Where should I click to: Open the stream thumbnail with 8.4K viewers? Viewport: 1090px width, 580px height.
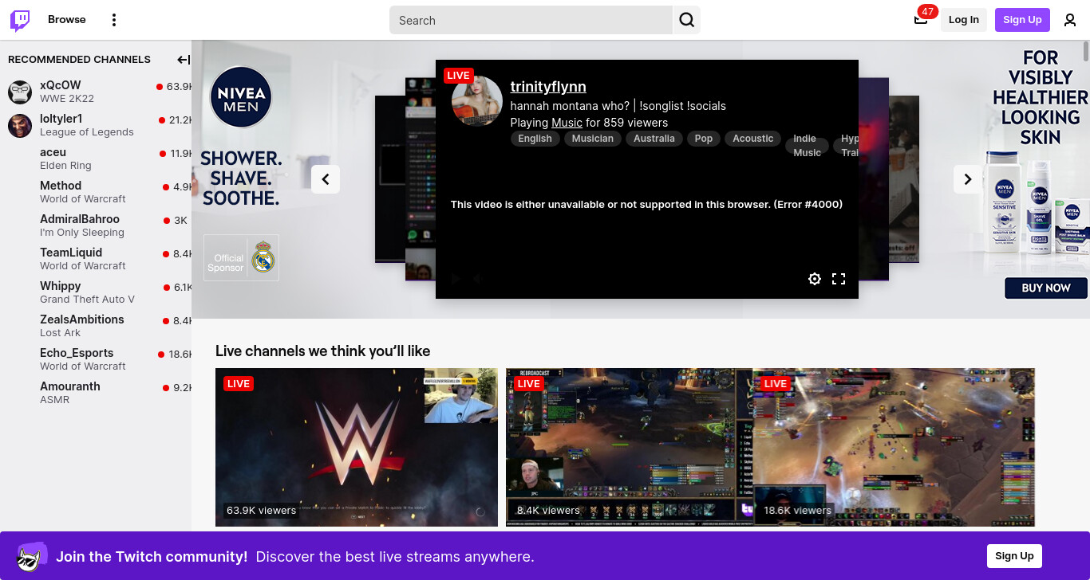tap(630, 447)
